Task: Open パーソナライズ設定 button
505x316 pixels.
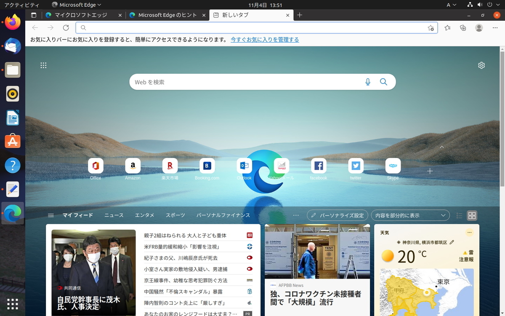Action: (338, 215)
